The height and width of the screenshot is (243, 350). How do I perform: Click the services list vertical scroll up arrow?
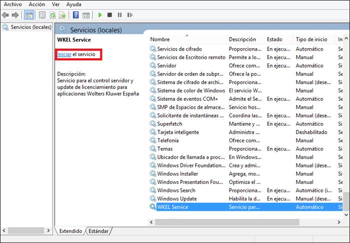pyautogui.click(x=346, y=38)
